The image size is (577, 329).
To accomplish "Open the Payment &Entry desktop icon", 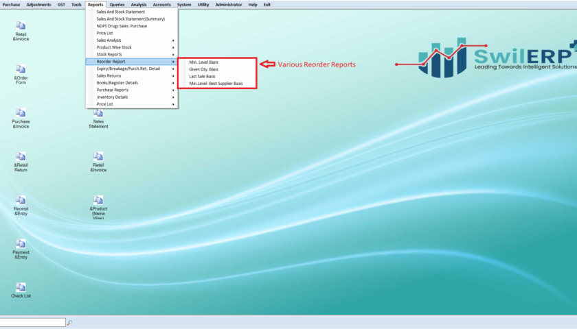I will point(21,249).
